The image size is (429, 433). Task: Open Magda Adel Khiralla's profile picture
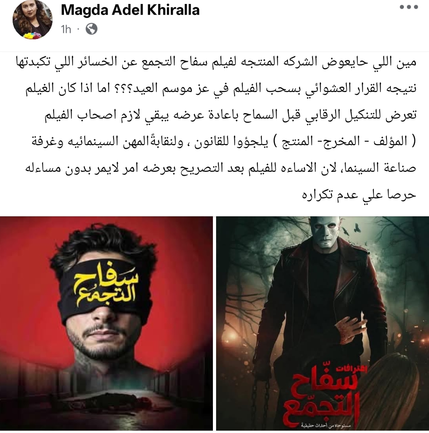click(32, 19)
